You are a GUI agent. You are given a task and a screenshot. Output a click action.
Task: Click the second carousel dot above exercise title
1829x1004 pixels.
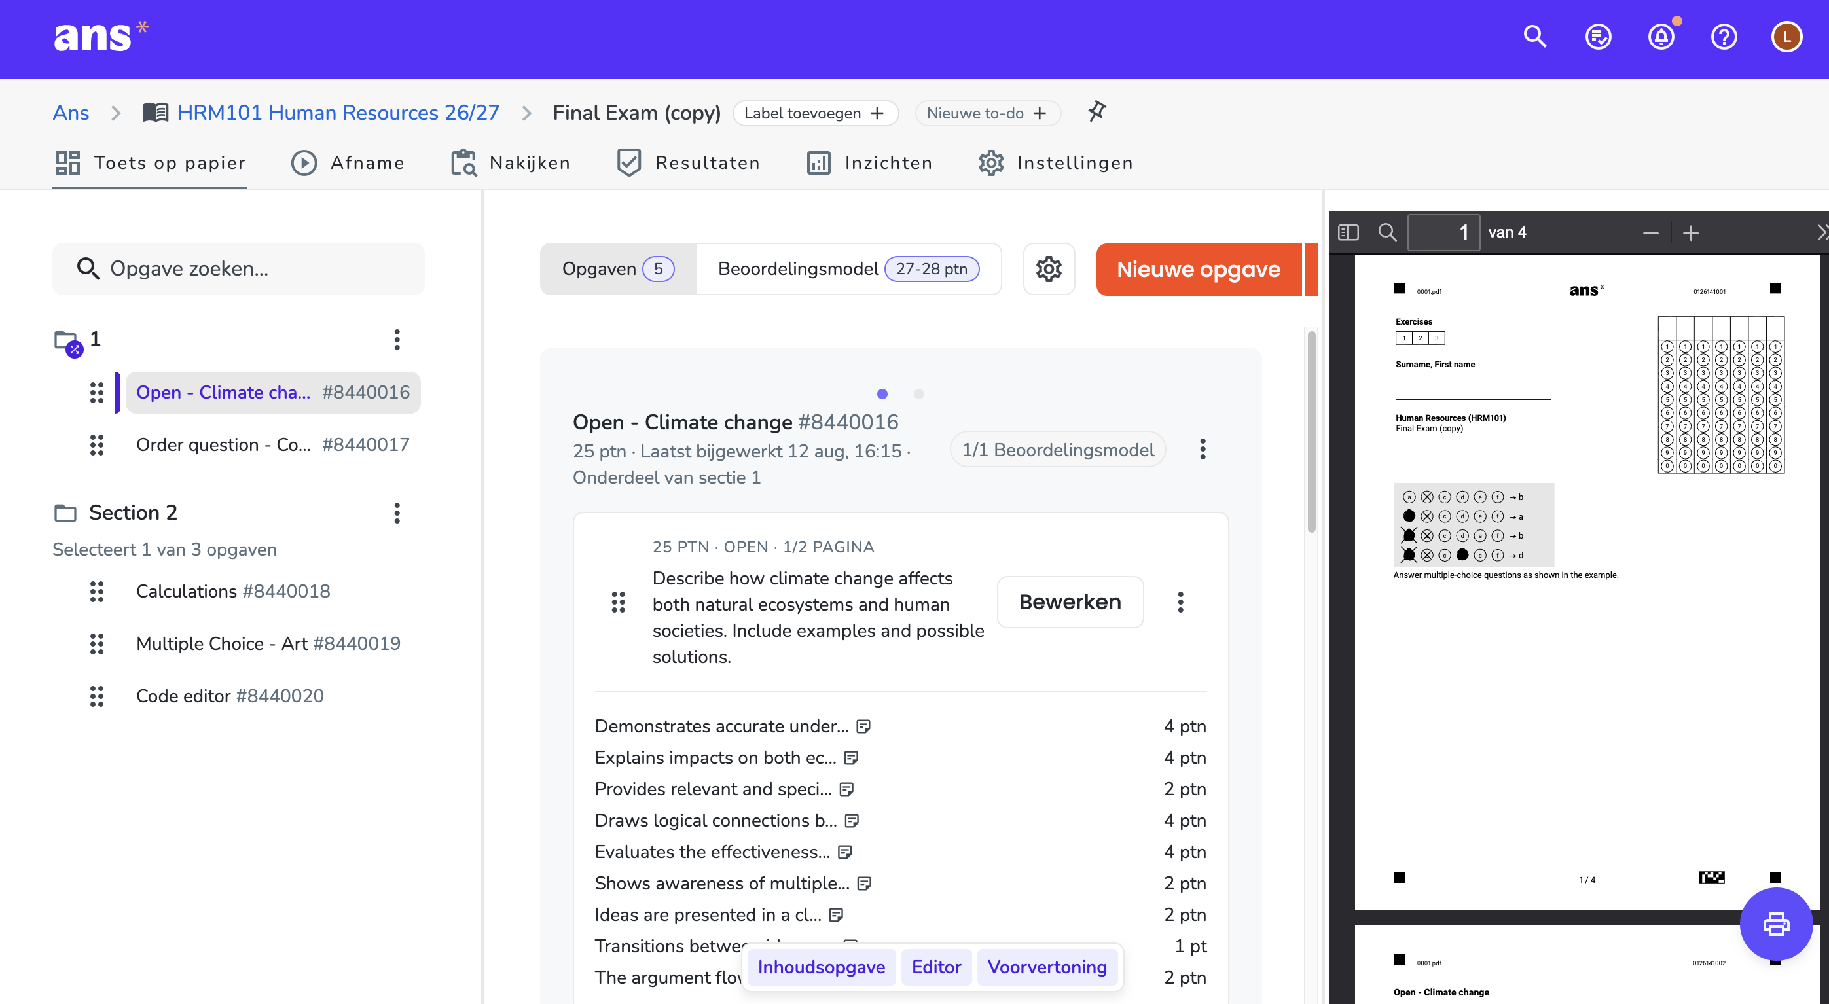[919, 394]
